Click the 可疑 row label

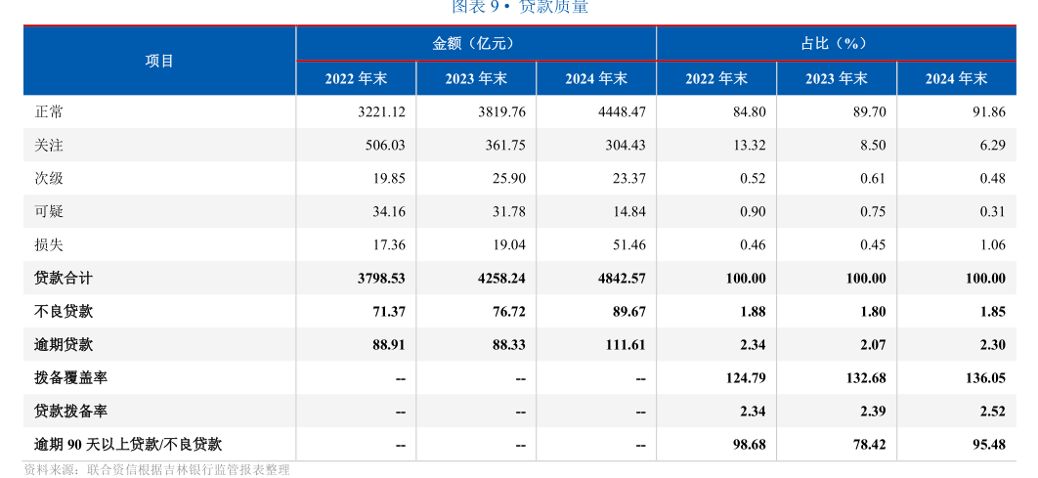pyautogui.click(x=49, y=212)
